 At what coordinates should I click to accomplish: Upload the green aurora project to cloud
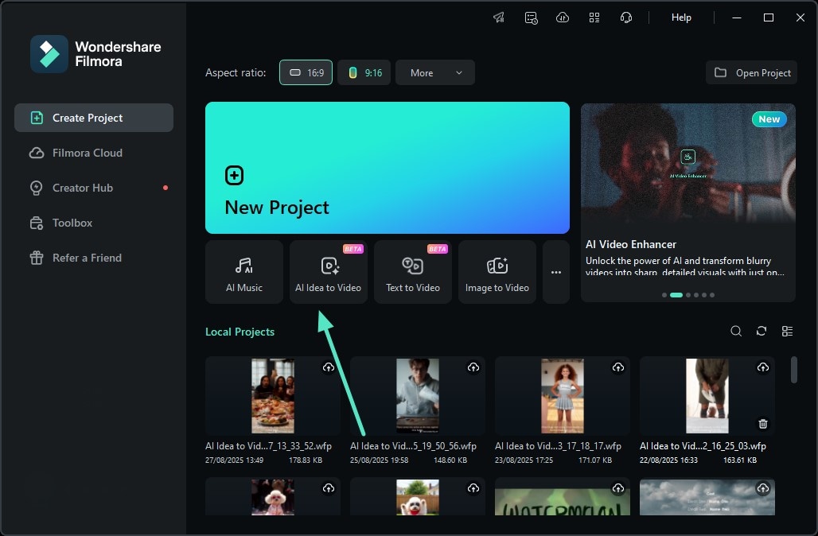coord(618,488)
